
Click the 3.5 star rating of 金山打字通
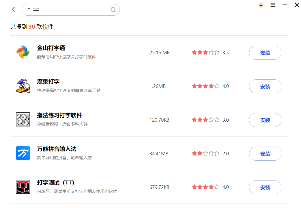(210, 52)
